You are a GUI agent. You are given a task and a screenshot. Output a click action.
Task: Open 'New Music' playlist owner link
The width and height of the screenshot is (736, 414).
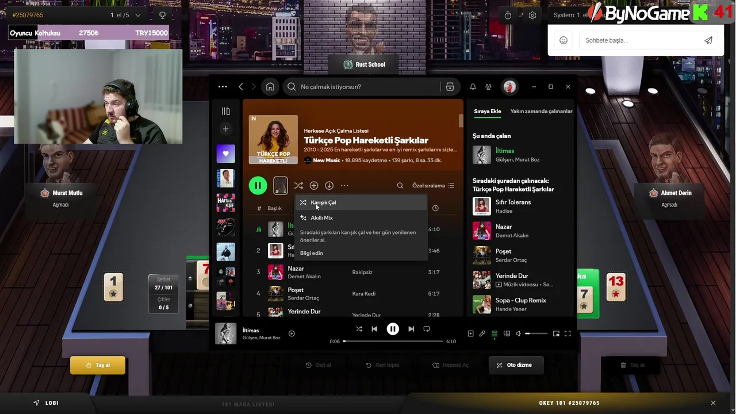[327, 160]
